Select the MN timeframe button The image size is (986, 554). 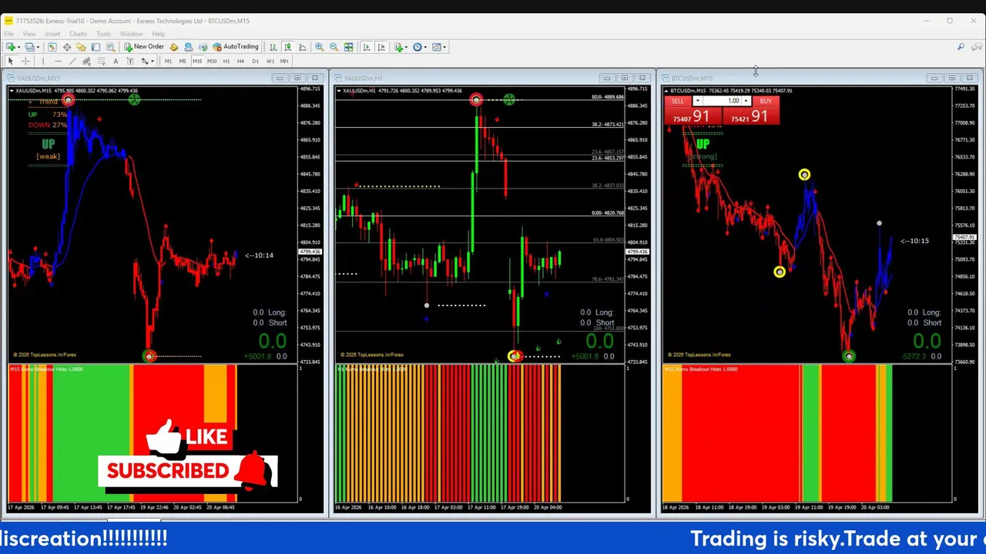284,62
